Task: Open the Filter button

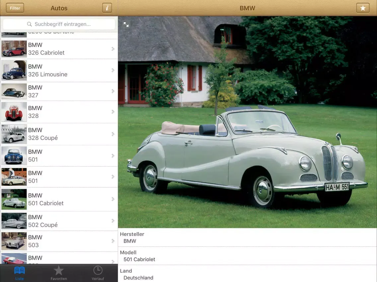Action: click(15, 8)
